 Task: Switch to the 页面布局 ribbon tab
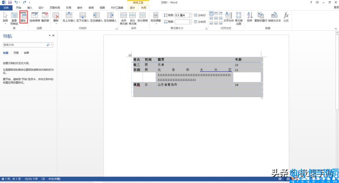tap(55, 7)
